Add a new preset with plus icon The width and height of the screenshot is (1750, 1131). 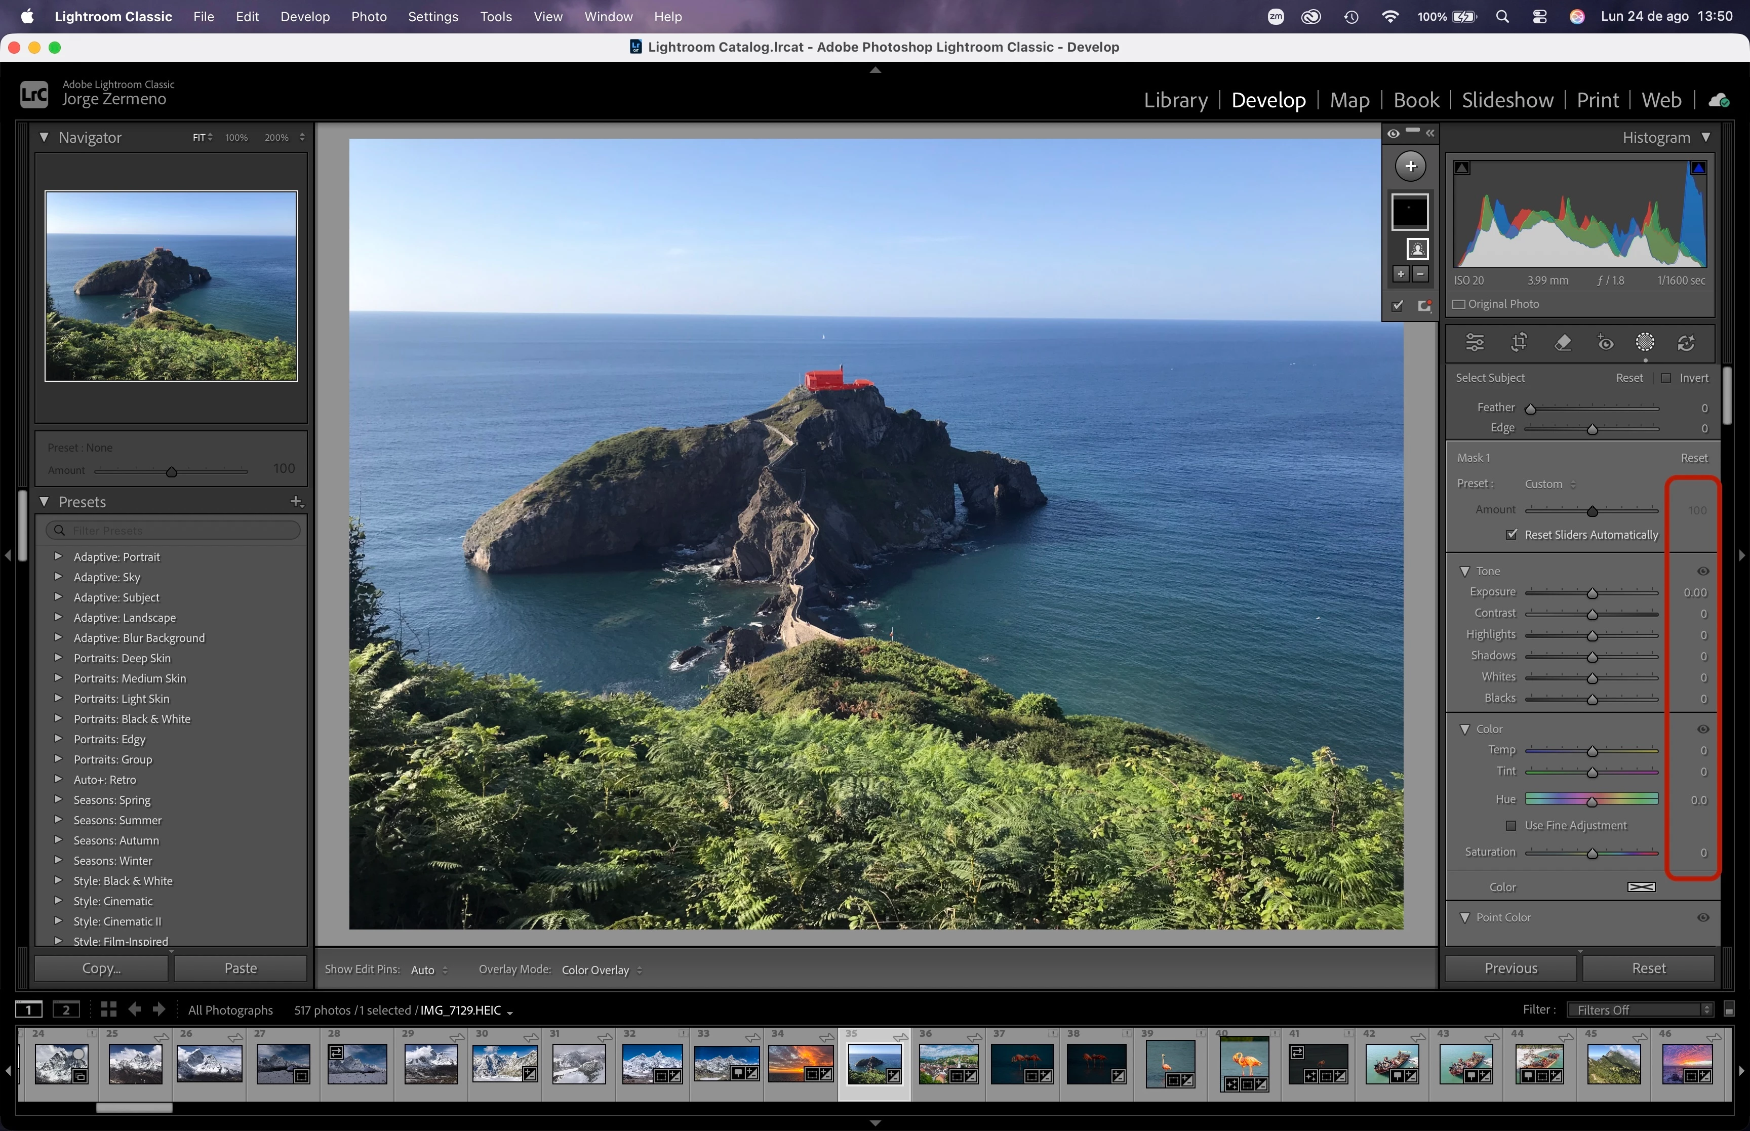coord(296,502)
